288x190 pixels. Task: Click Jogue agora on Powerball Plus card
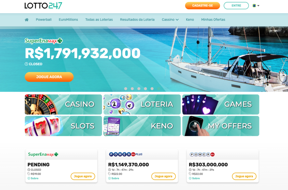[x=163, y=176]
